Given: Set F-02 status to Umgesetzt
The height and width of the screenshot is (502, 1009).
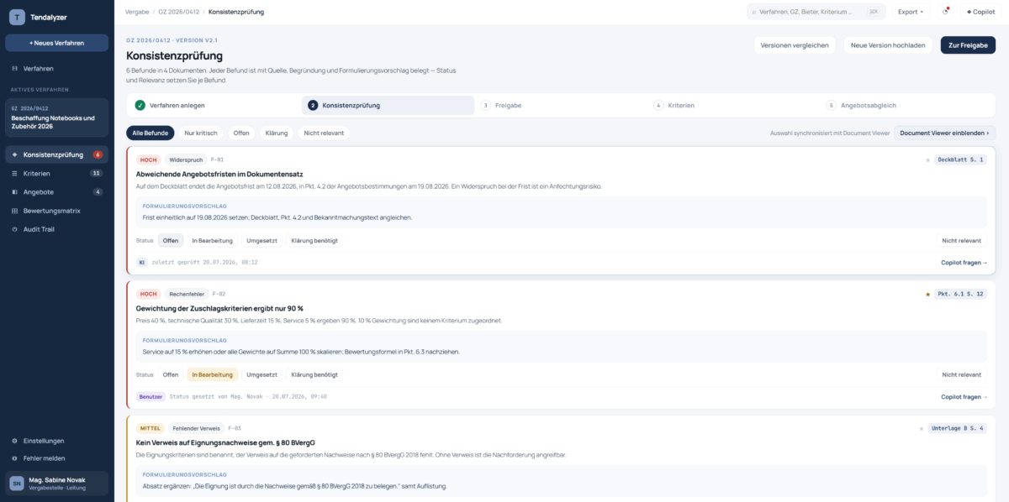Looking at the screenshot, I should [262, 374].
